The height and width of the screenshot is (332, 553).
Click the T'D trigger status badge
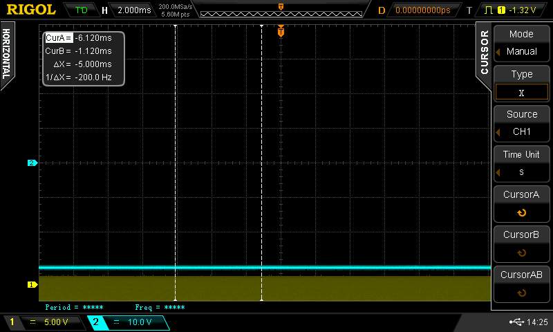point(82,10)
